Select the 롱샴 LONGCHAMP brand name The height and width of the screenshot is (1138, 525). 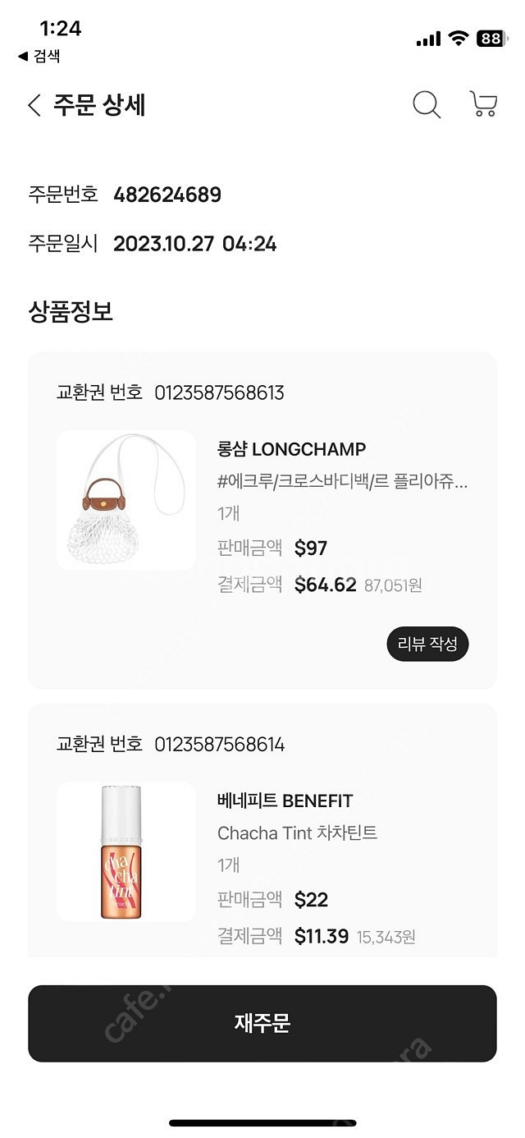click(x=292, y=449)
